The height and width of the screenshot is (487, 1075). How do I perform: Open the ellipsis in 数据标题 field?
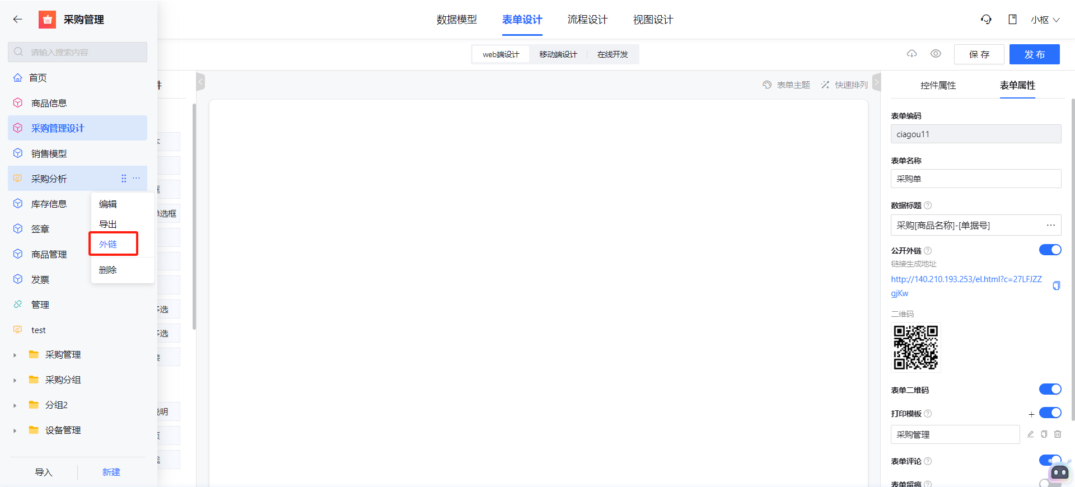(1050, 225)
